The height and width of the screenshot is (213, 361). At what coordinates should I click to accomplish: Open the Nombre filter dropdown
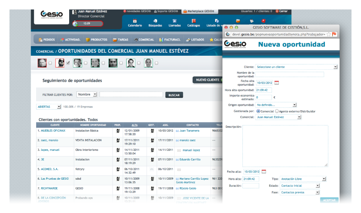(87, 94)
